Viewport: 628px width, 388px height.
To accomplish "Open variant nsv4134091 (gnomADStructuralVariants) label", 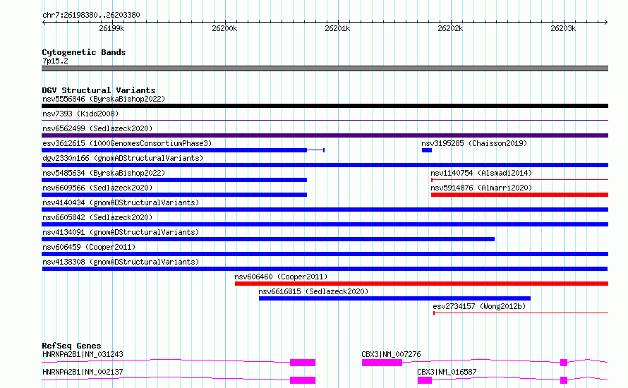I will pos(121,232).
